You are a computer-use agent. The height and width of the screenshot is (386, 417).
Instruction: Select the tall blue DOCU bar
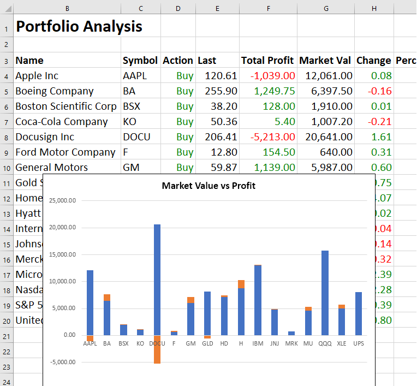157,278
